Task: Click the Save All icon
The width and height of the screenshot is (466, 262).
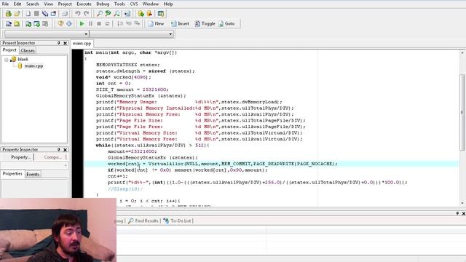Action: [45, 14]
